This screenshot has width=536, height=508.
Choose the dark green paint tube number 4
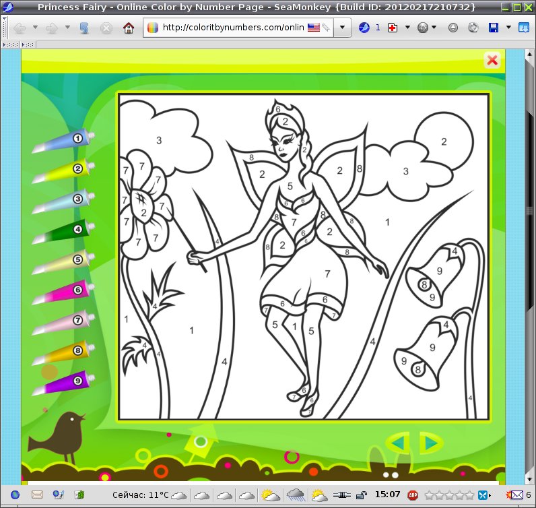coord(63,232)
